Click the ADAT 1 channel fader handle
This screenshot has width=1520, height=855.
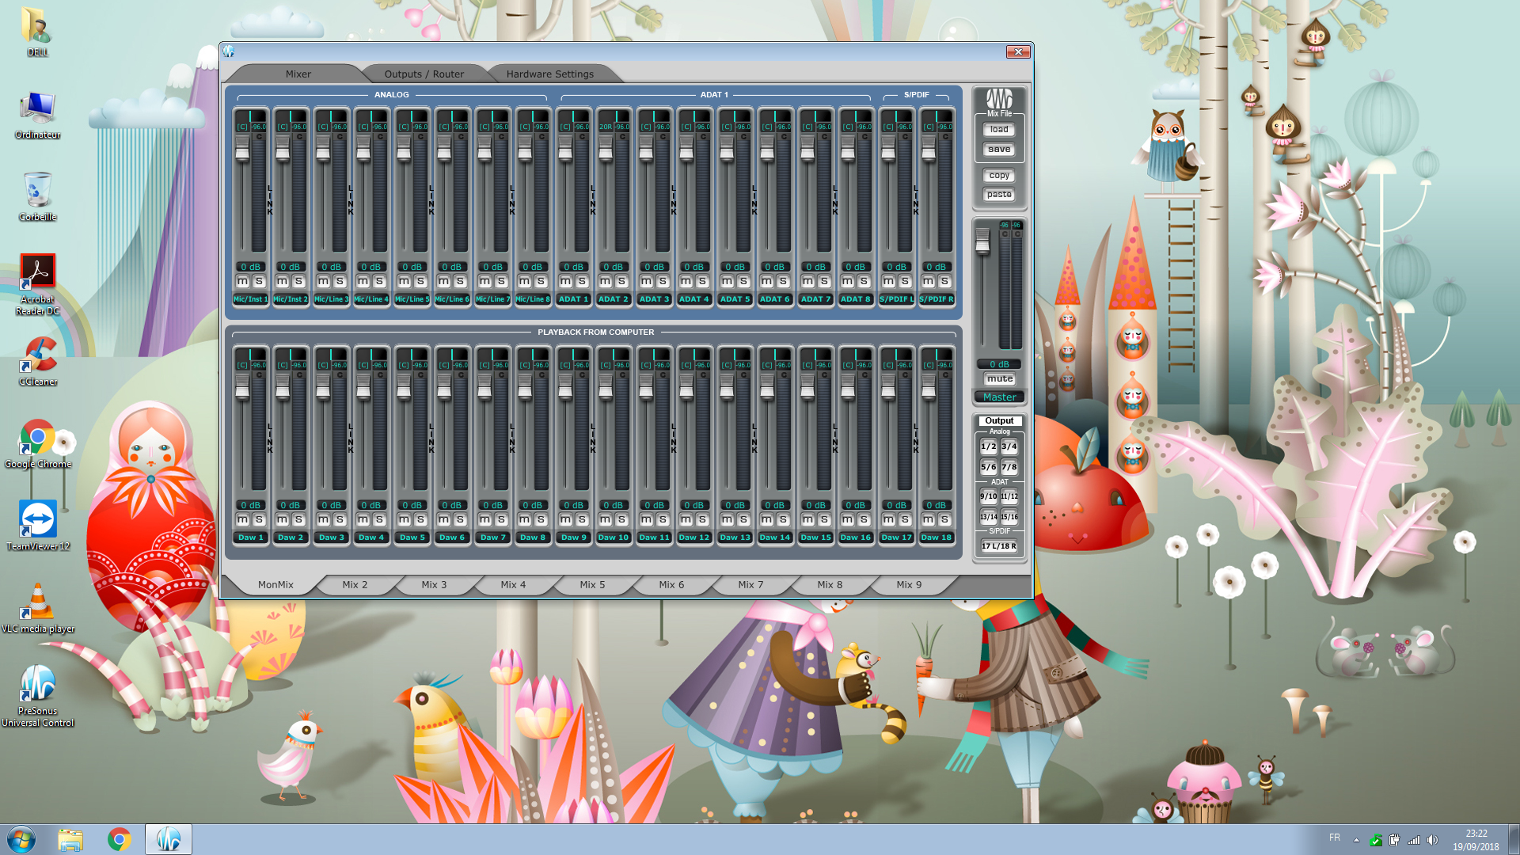pos(565,148)
